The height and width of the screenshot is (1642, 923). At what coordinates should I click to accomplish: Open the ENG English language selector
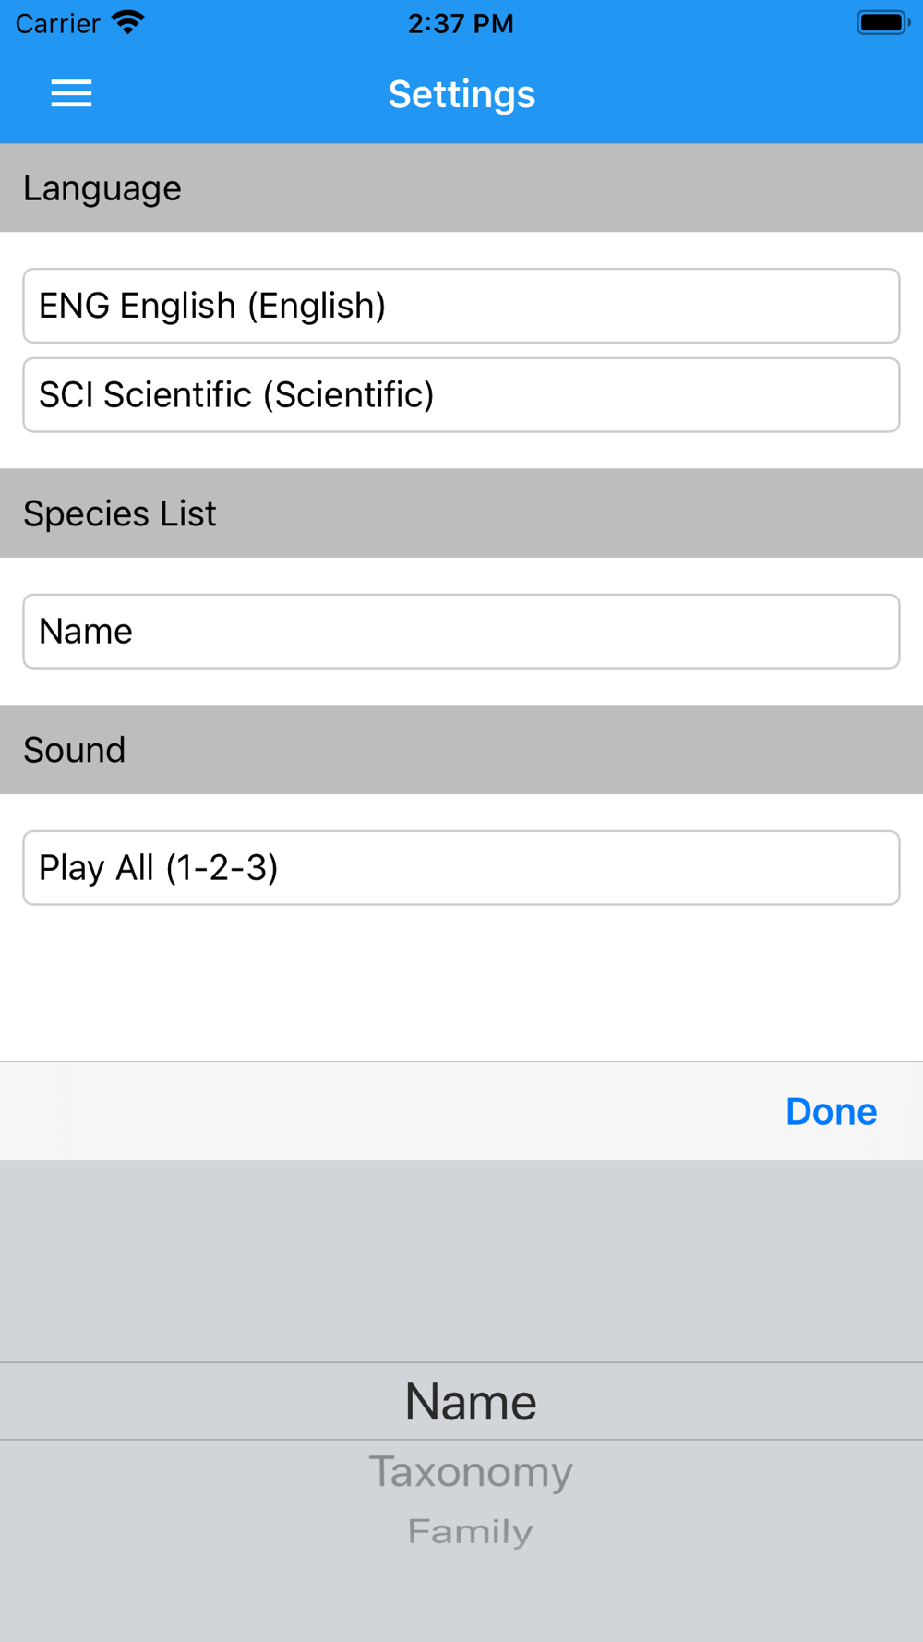461,306
